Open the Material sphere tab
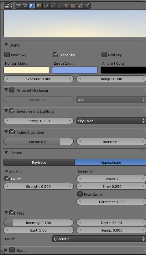Image resolution: width=146 pixels, height=255 pixels. coord(66,6)
